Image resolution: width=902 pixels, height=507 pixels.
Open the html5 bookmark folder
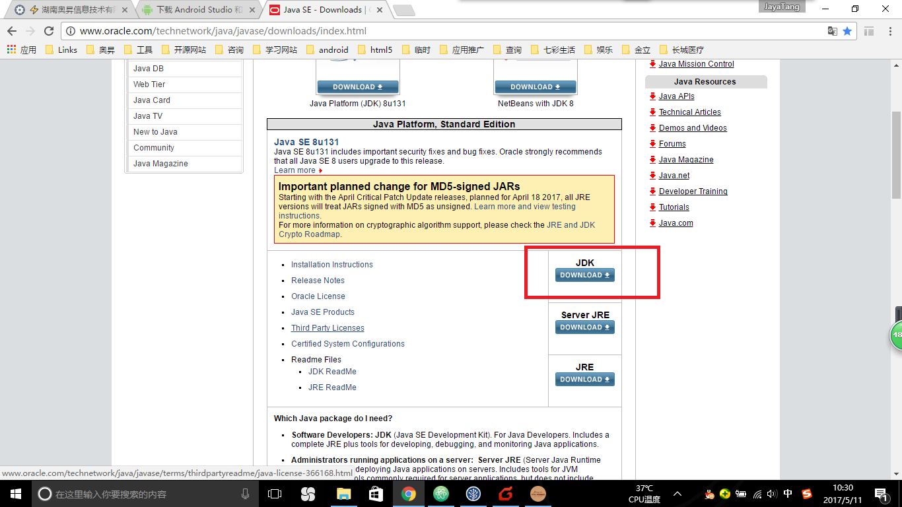tap(374, 50)
